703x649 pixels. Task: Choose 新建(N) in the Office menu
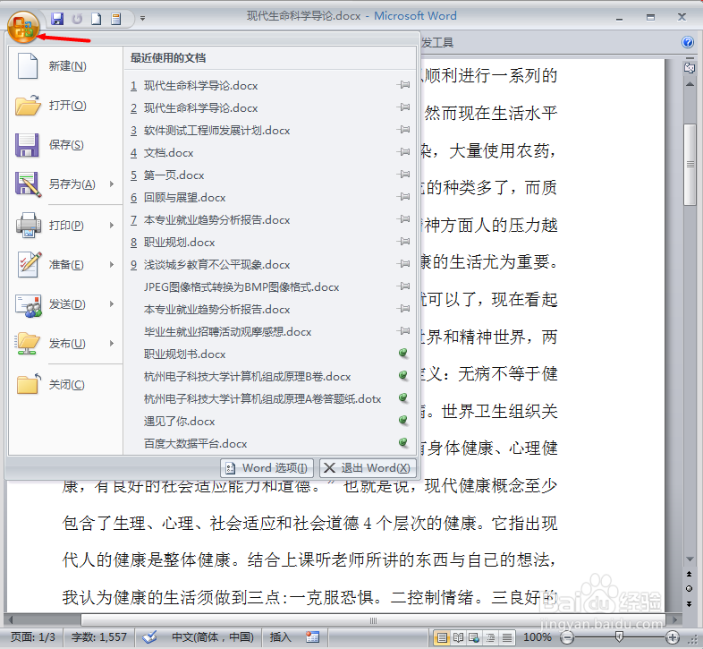(x=65, y=66)
